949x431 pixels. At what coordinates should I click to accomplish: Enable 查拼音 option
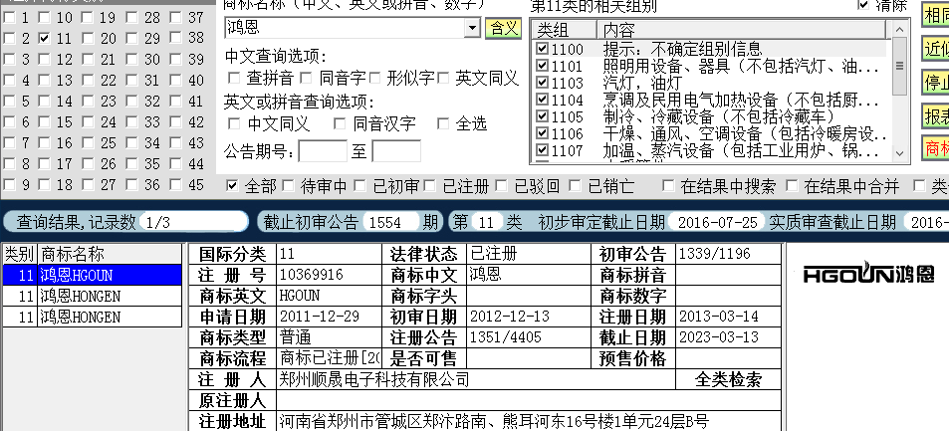point(234,78)
